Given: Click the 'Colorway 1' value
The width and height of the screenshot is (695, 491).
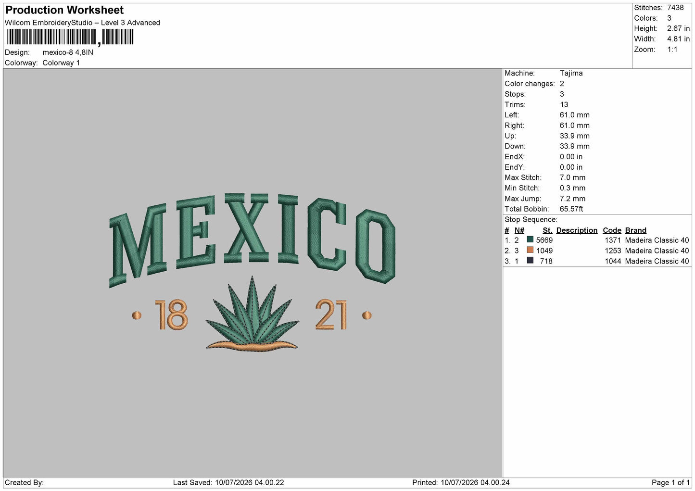Looking at the screenshot, I should pyautogui.click(x=61, y=63).
